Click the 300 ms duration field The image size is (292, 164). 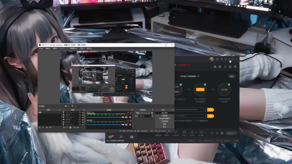(x=145, y=116)
